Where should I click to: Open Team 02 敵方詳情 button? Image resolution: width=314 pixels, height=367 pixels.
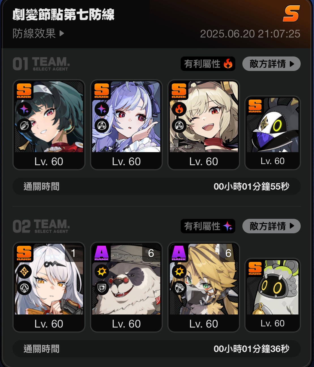(x=271, y=226)
